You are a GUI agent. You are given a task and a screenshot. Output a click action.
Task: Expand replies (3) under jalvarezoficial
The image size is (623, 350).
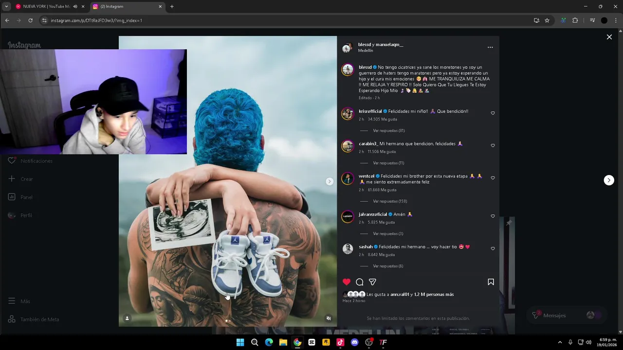pyautogui.click(x=388, y=234)
